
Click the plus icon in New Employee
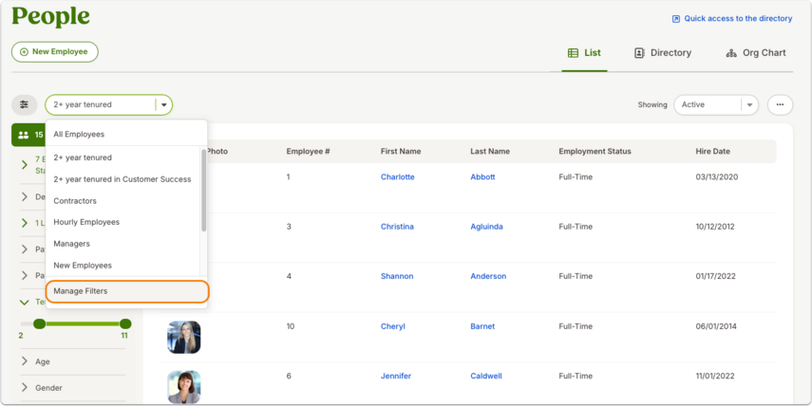coord(24,52)
